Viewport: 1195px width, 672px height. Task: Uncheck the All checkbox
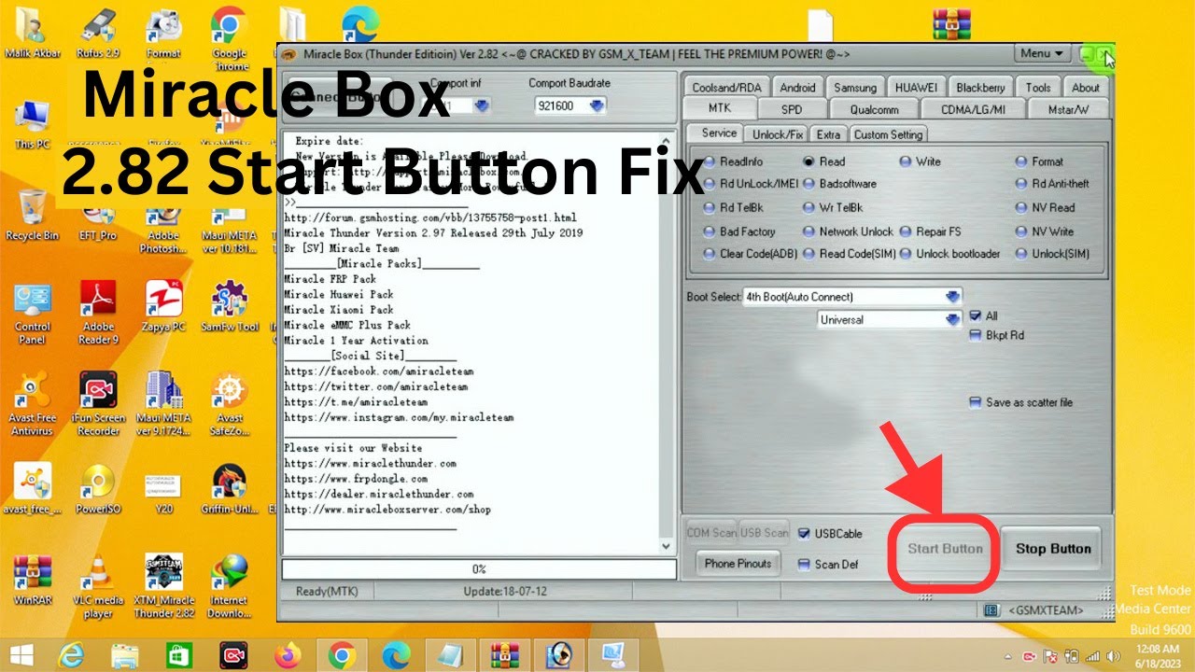coord(984,315)
